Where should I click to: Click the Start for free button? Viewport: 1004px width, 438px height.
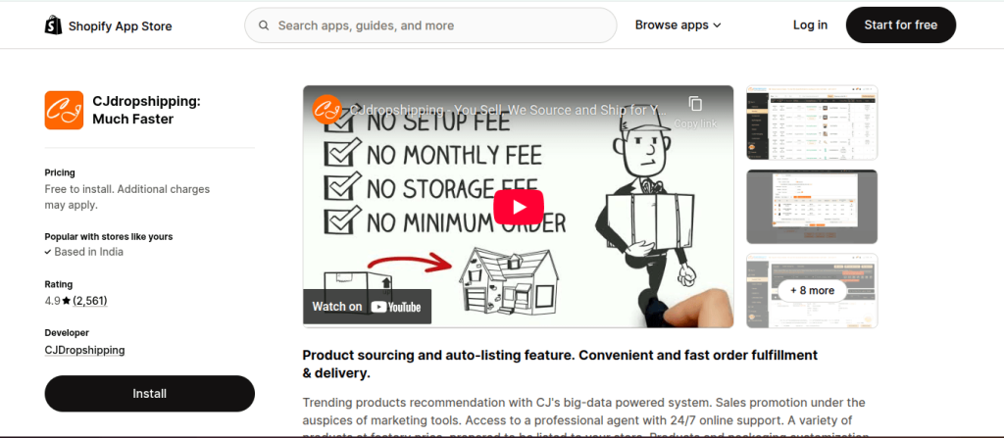[900, 24]
